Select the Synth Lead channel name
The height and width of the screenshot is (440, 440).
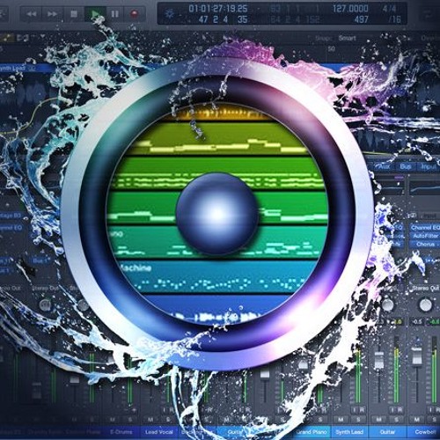pyautogui.click(x=349, y=432)
